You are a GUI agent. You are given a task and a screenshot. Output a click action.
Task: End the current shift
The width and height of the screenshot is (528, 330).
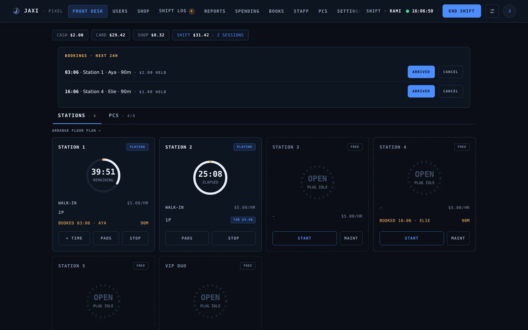click(461, 11)
